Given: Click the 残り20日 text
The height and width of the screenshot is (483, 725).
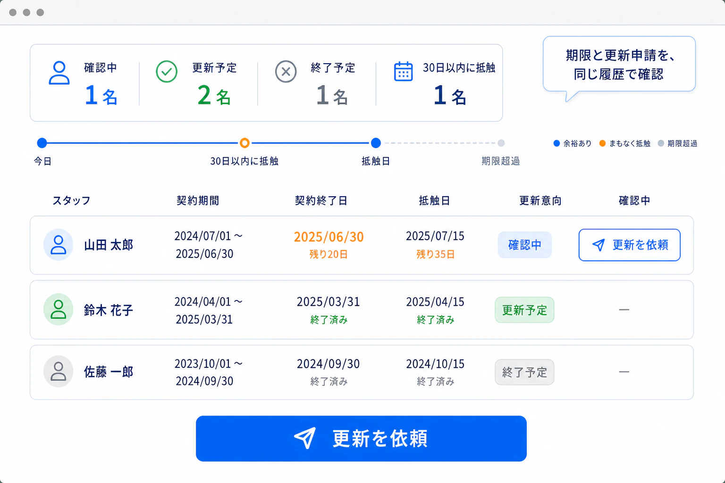Looking at the screenshot, I should coord(329,254).
